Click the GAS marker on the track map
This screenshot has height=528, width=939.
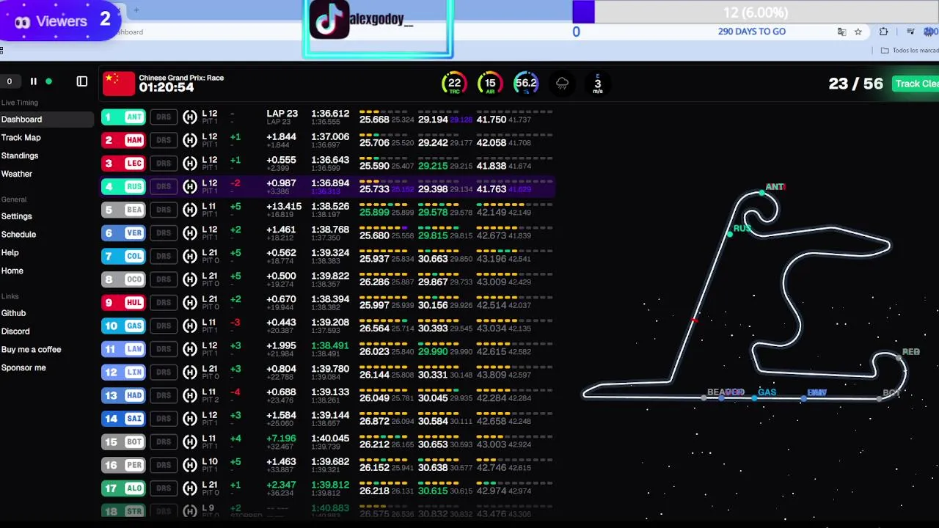click(x=755, y=397)
